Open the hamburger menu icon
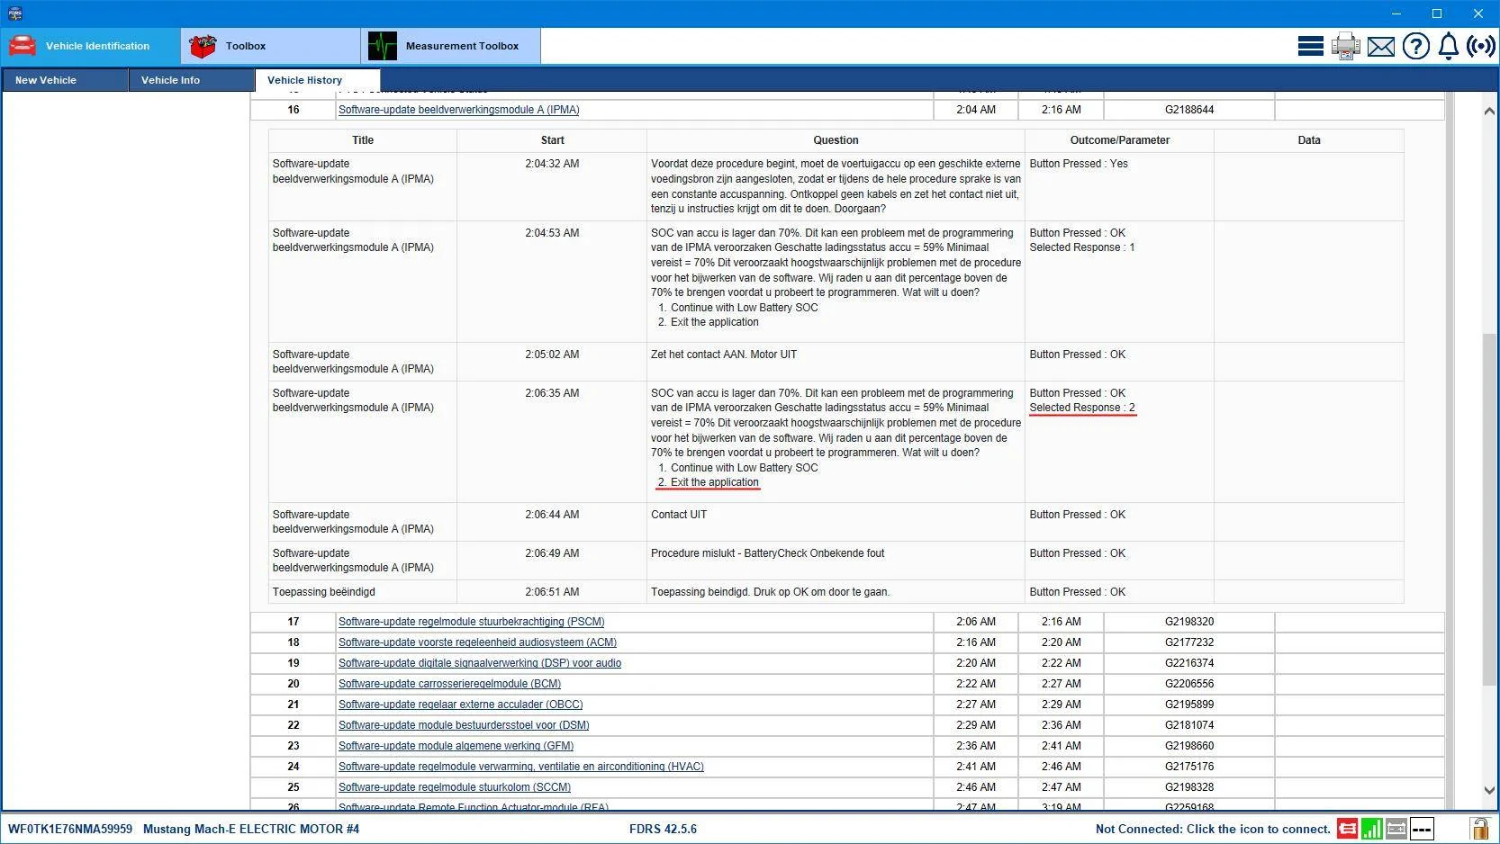The width and height of the screenshot is (1500, 844). pyautogui.click(x=1310, y=46)
